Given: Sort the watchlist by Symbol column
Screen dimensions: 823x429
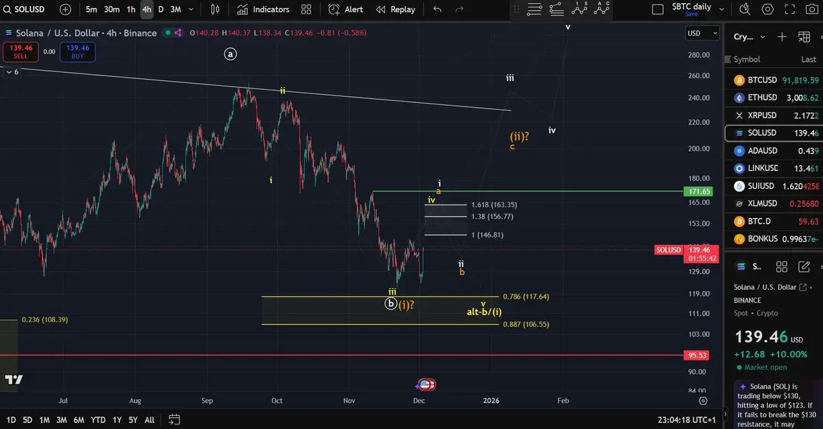Looking at the screenshot, I should click(747, 59).
